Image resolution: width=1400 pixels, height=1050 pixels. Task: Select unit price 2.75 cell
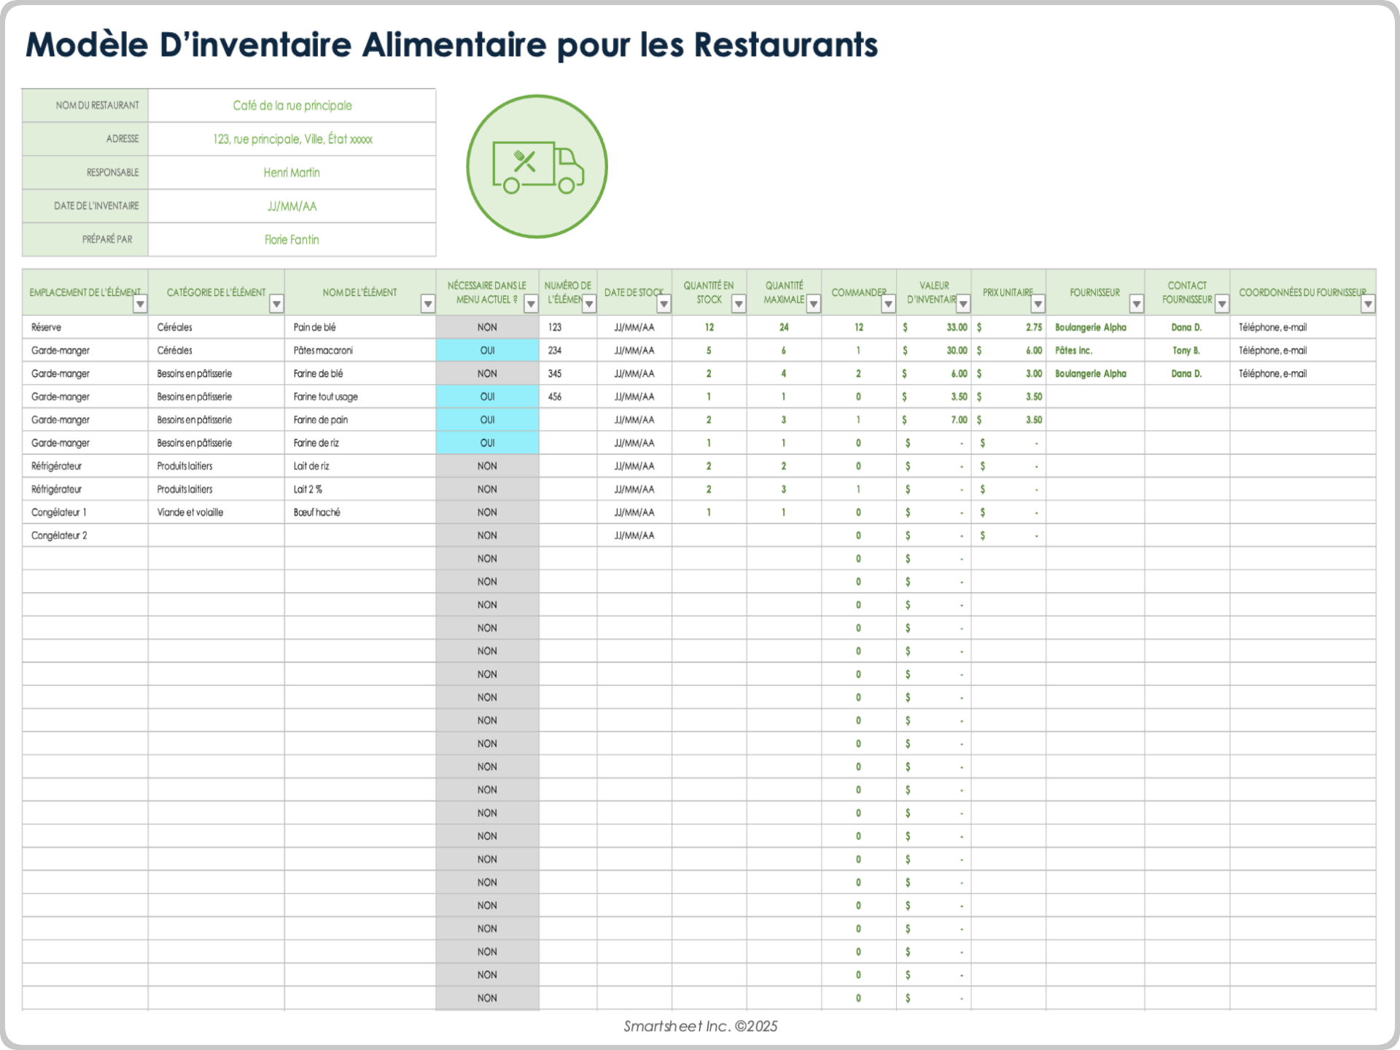pyautogui.click(x=1009, y=327)
